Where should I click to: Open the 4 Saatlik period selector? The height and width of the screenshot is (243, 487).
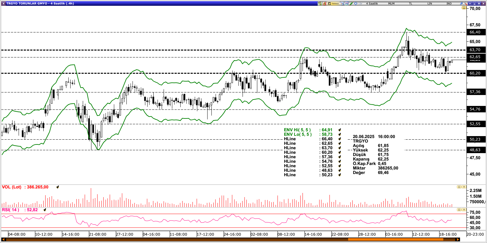coord(372,3)
